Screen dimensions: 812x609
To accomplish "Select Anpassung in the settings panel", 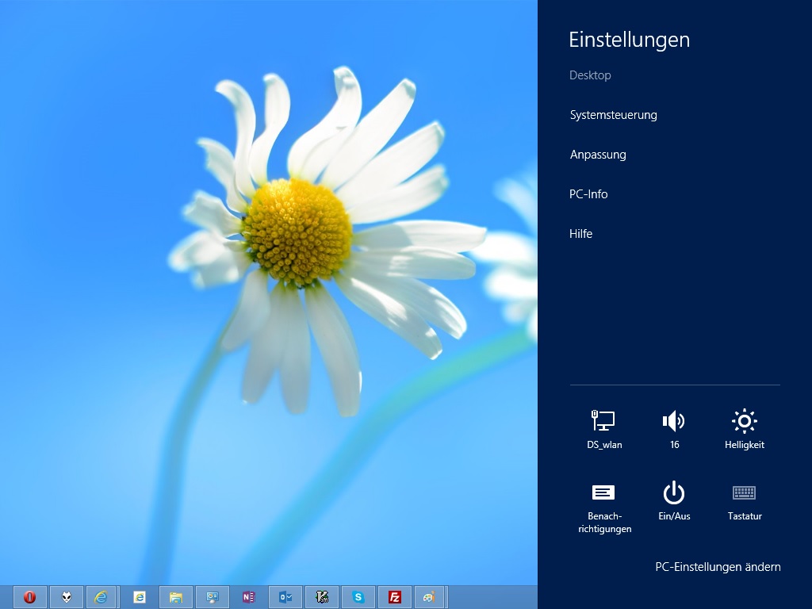I will click(598, 155).
